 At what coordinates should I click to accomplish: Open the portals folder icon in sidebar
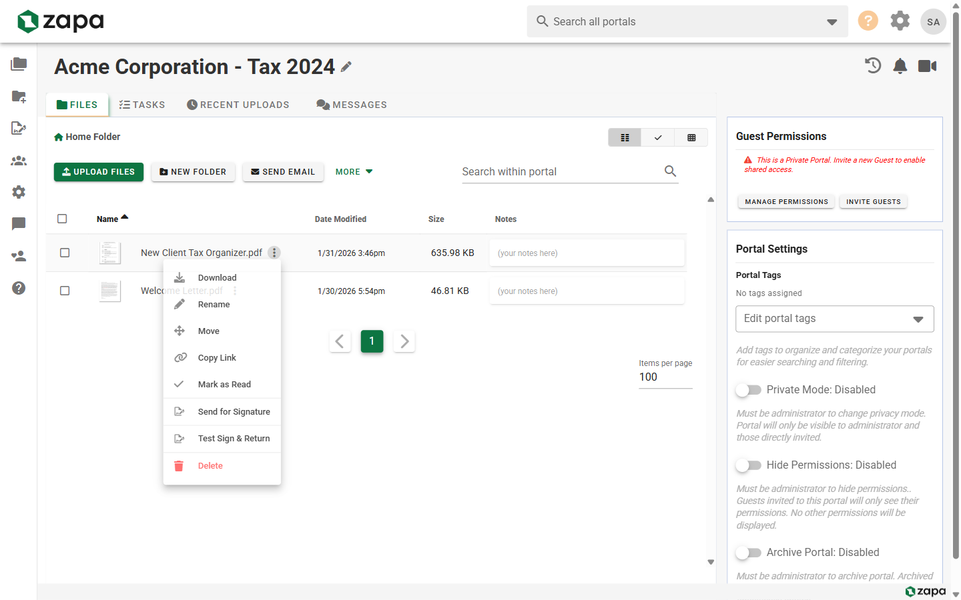click(x=19, y=64)
